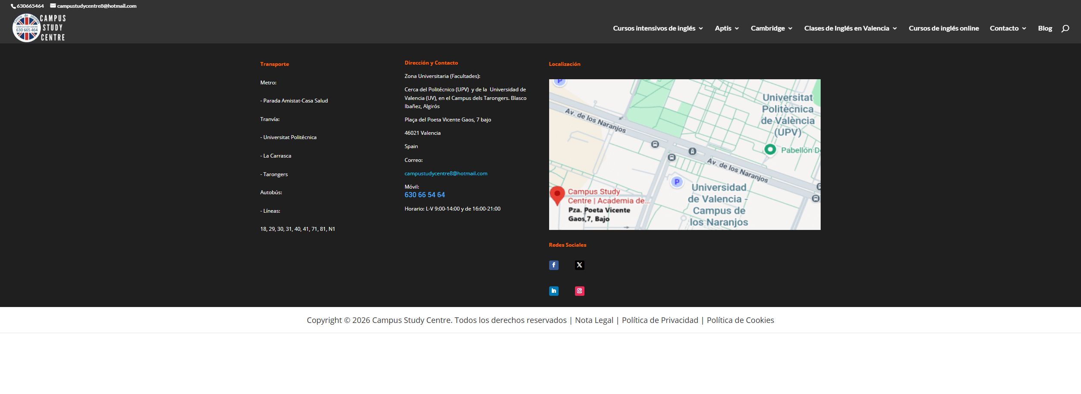Click the envelope email icon in top bar
This screenshot has width=1081, height=394.
pyautogui.click(x=53, y=6)
